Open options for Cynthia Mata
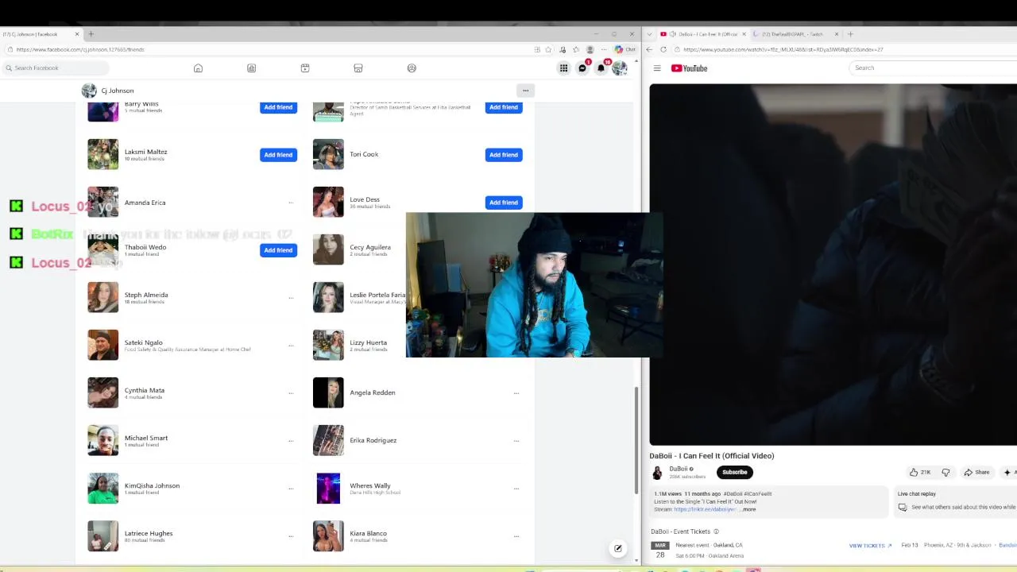1017x572 pixels. (x=291, y=393)
